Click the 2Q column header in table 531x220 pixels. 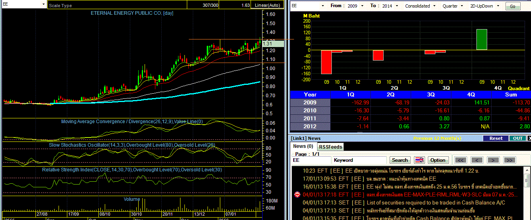coord(391,94)
